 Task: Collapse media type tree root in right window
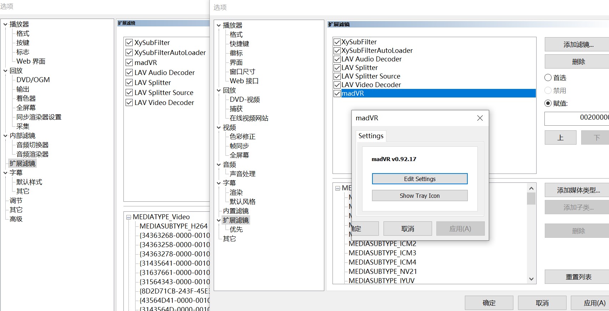(x=338, y=188)
